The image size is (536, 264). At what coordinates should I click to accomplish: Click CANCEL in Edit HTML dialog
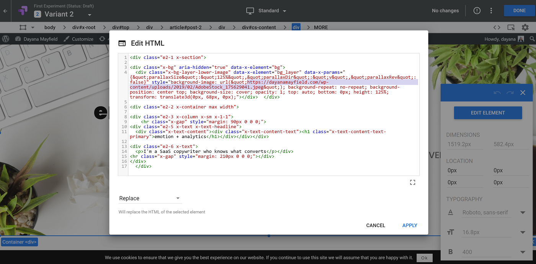point(375,225)
